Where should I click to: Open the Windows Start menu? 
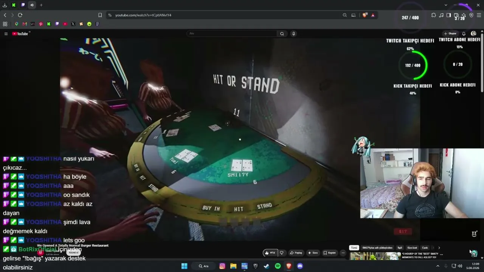(x=184, y=266)
